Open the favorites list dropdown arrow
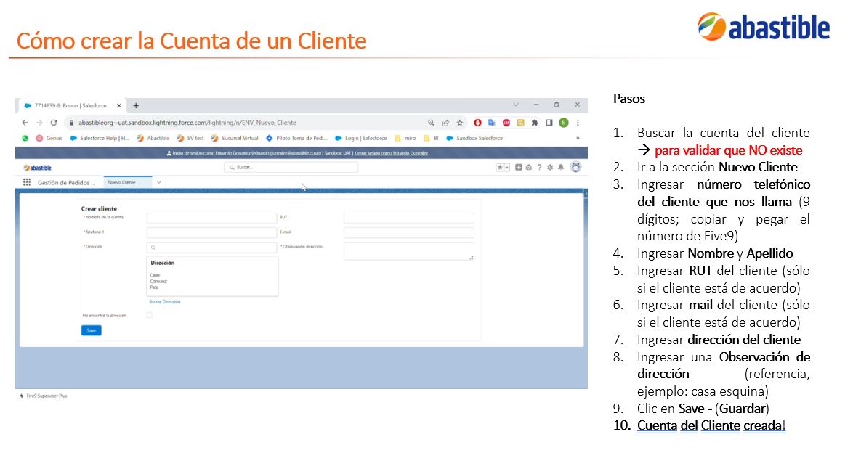This screenshot has width=853, height=474. tap(507, 168)
